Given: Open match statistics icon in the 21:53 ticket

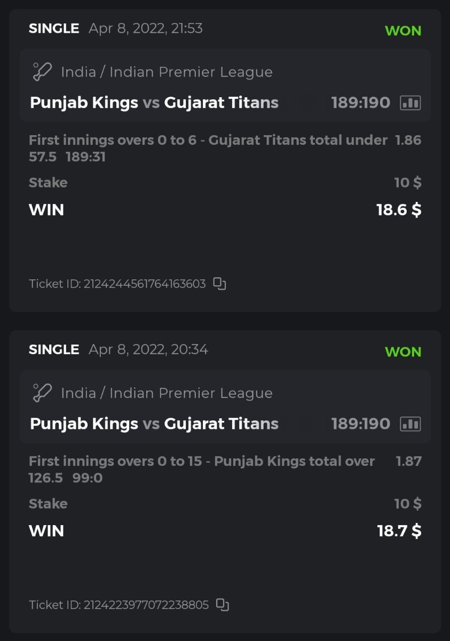Looking at the screenshot, I should click(x=410, y=103).
